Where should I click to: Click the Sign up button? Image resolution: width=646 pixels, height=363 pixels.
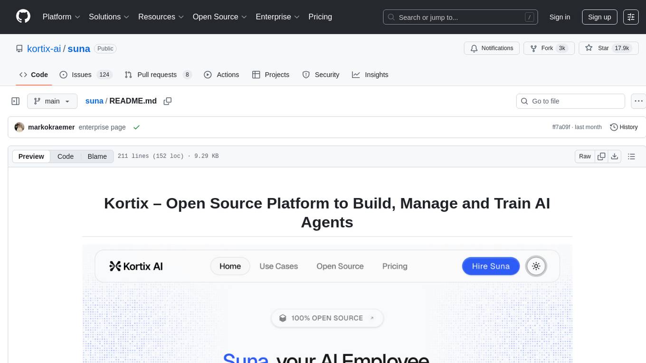(599, 17)
